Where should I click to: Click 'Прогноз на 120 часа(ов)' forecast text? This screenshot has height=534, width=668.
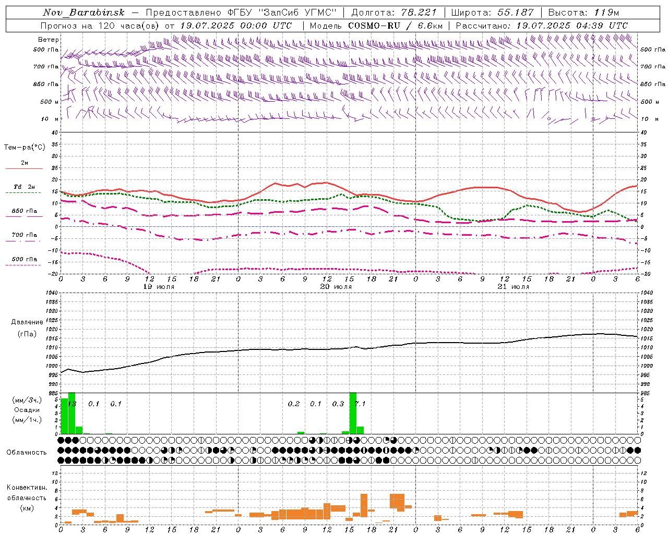pos(101,25)
